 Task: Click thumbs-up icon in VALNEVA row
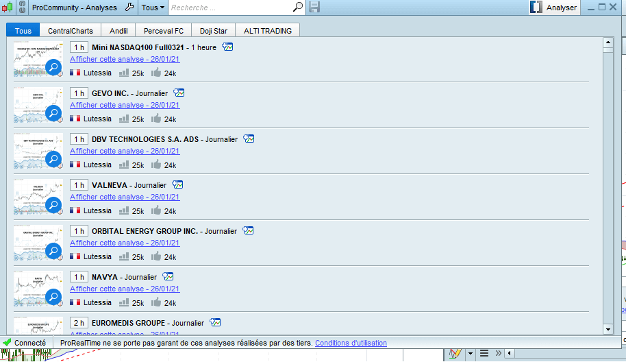[156, 210]
